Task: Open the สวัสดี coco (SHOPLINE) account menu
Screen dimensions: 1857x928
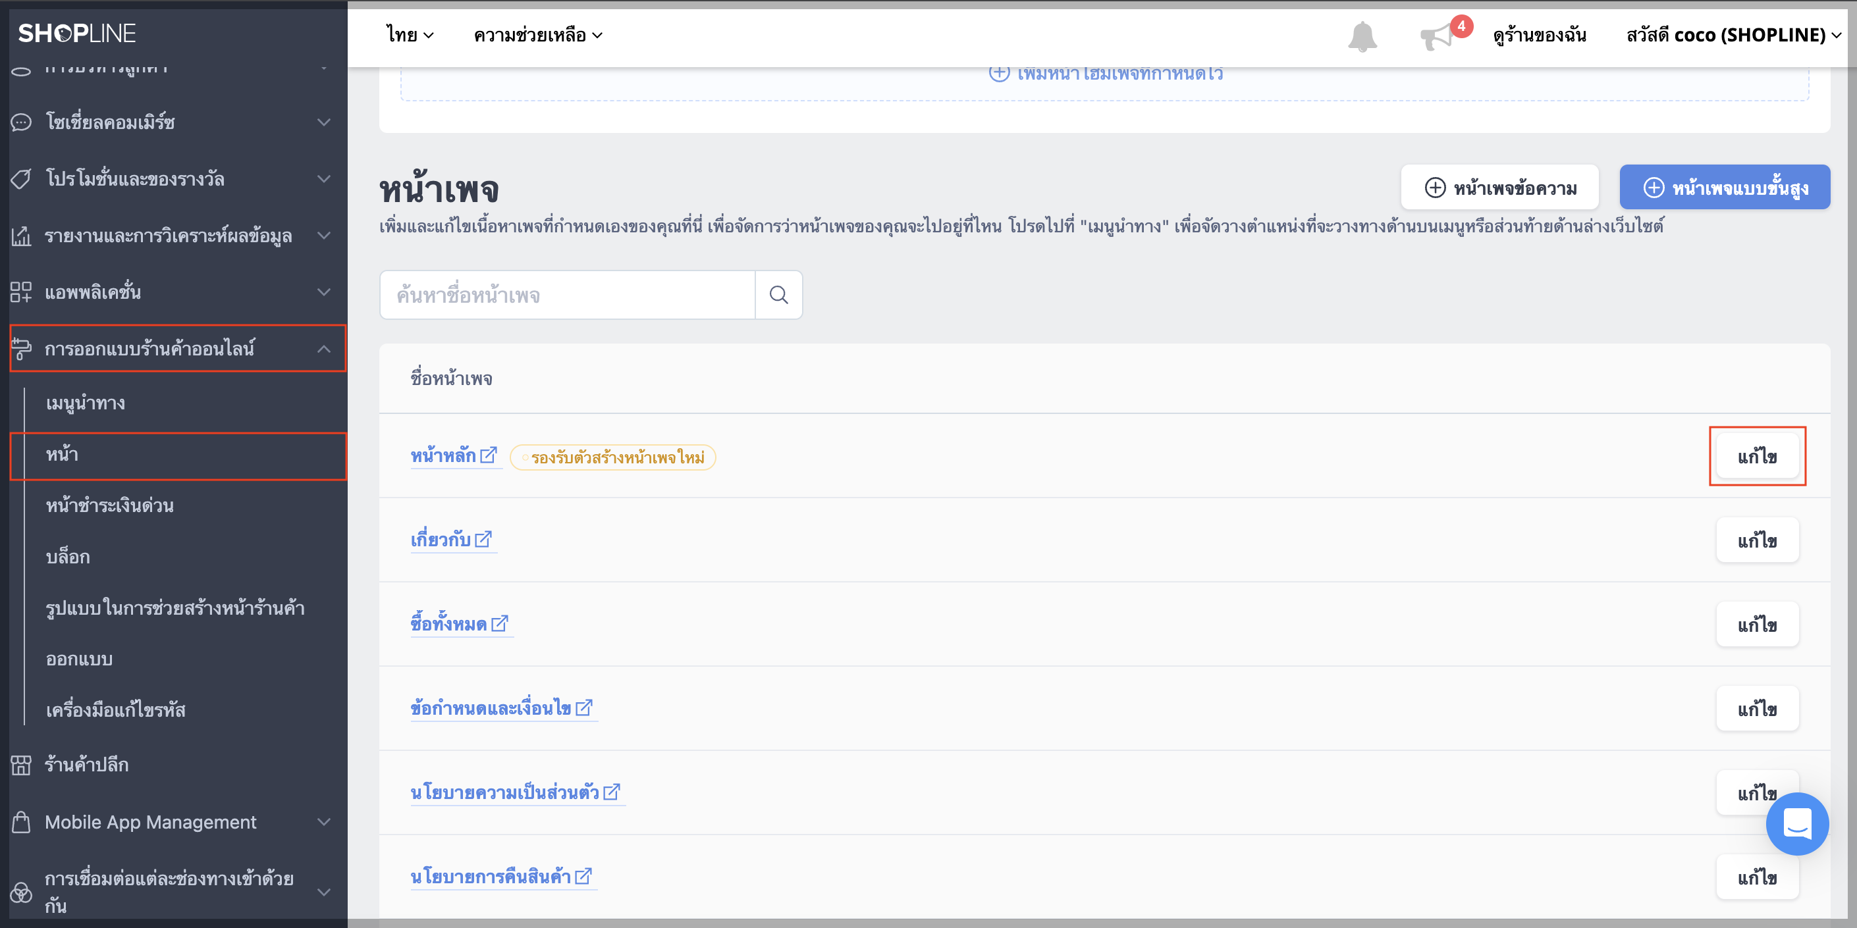Action: coord(1733,35)
